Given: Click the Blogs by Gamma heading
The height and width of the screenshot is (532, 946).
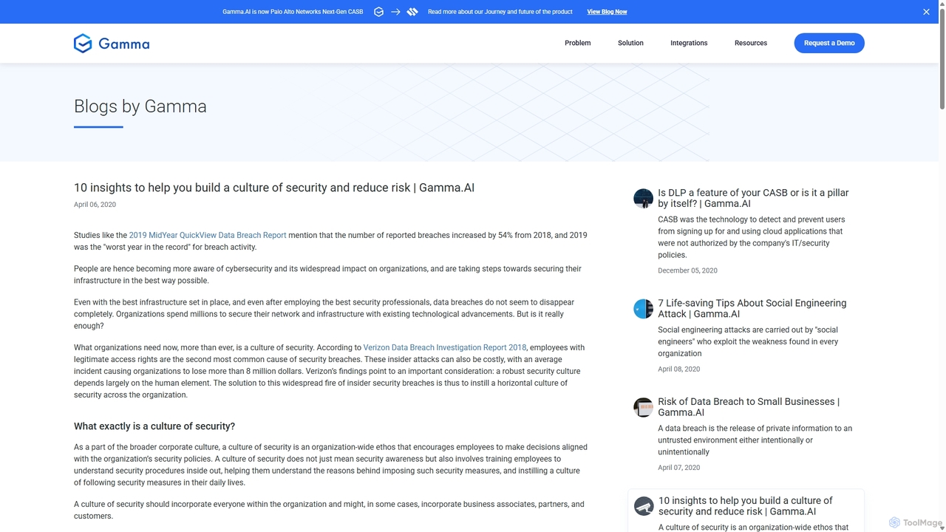Looking at the screenshot, I should point(140,106).
